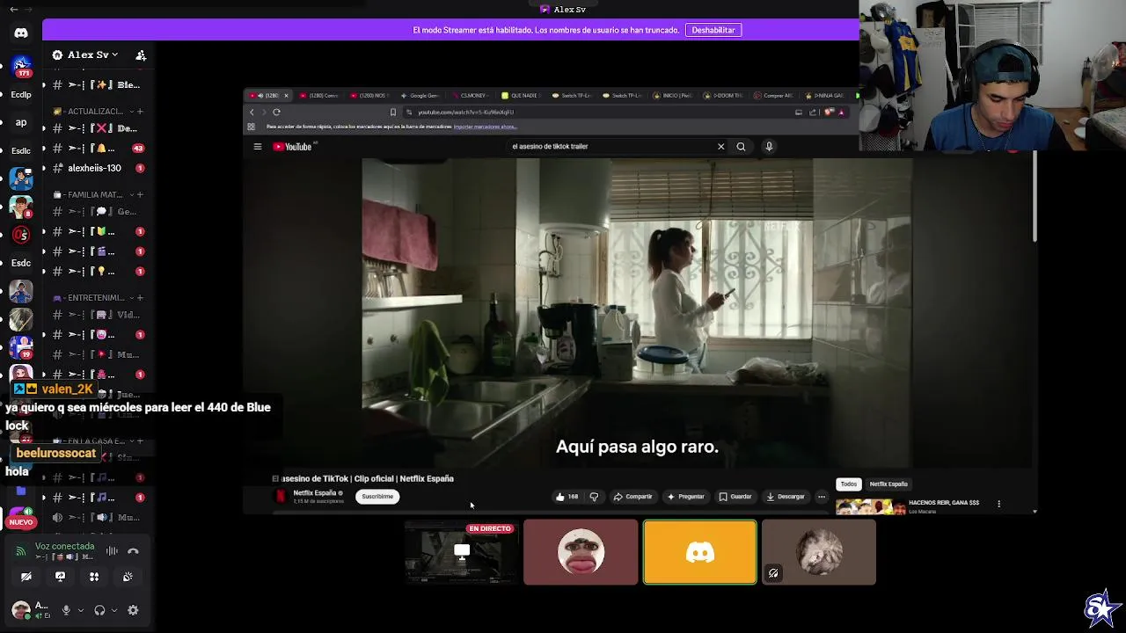Open headphone output options chevron
This screenshot has width=1126, height=633.
(114, 610)
